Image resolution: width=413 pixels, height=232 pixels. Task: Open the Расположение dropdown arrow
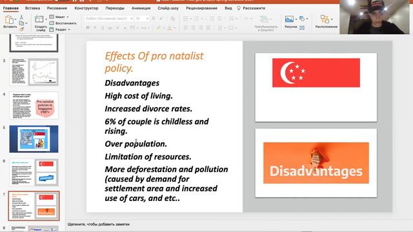(332, 19)
